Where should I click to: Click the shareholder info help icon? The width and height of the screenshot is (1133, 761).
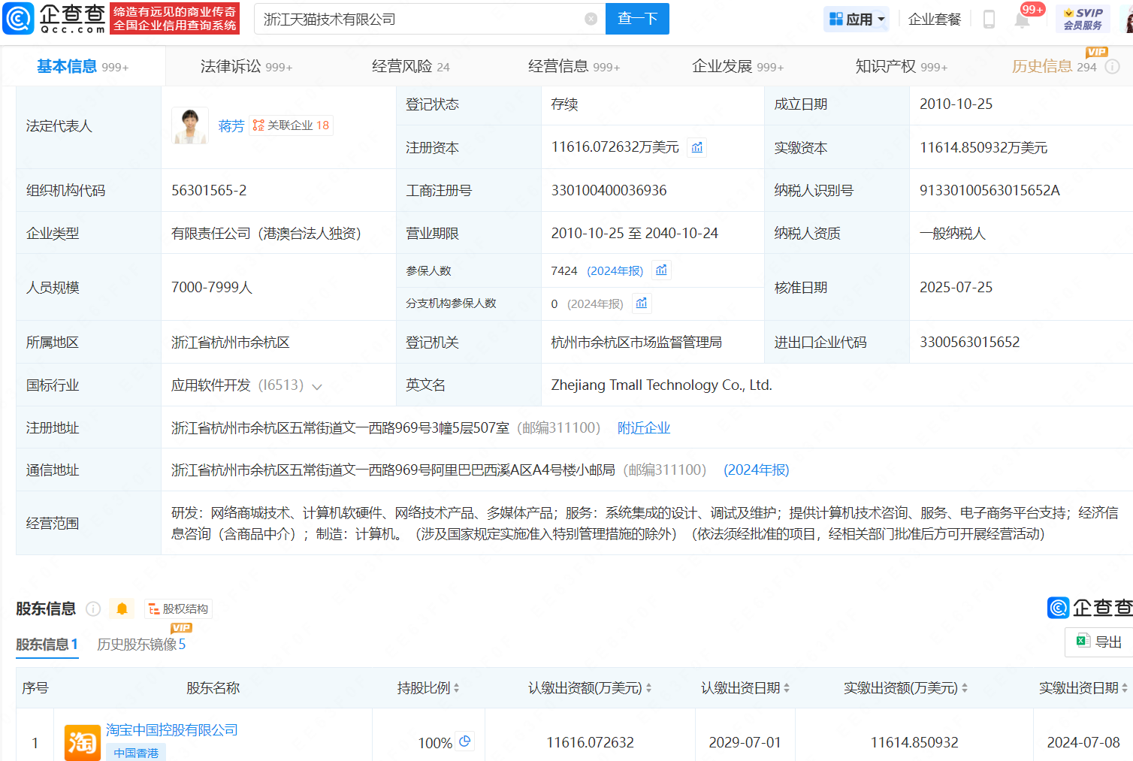93,608
